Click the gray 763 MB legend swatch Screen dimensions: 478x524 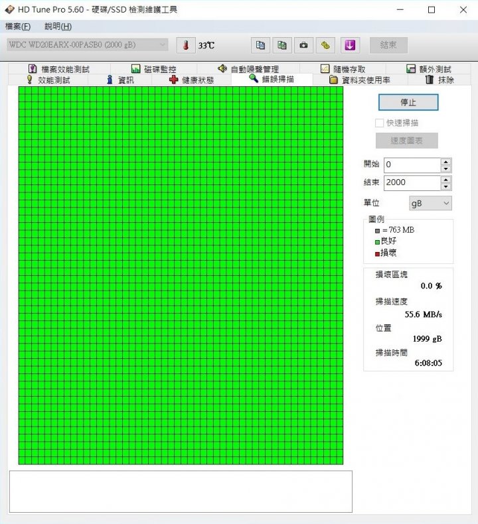(x=377, y=231)
